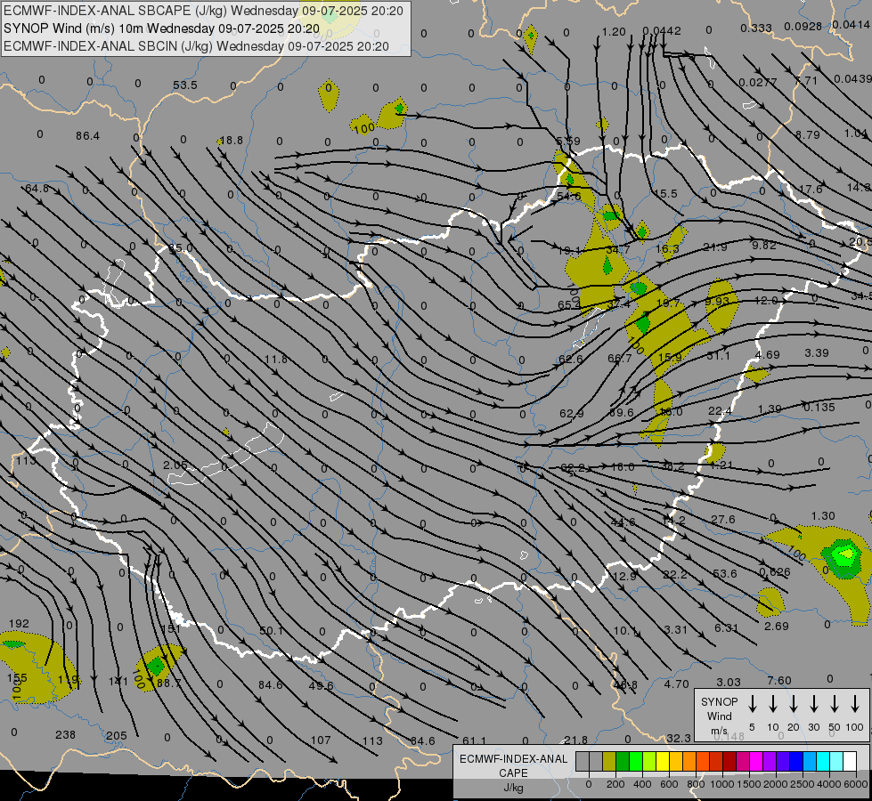Click the 7.71 value on the map
This screenshot has width=872, height=801.
806,81
